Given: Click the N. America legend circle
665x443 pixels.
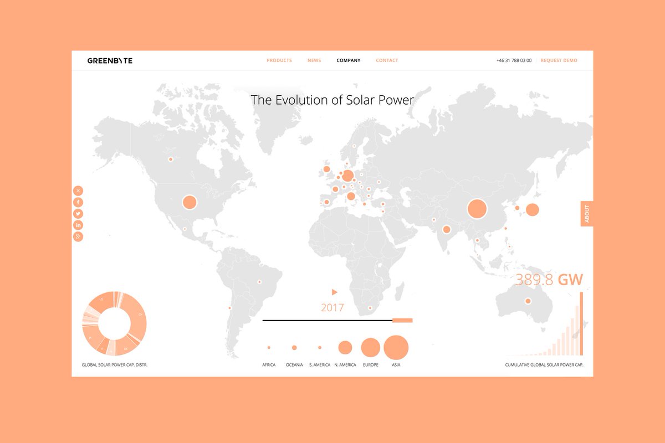Looking at the screenshot, I should [x=345, y=348].
